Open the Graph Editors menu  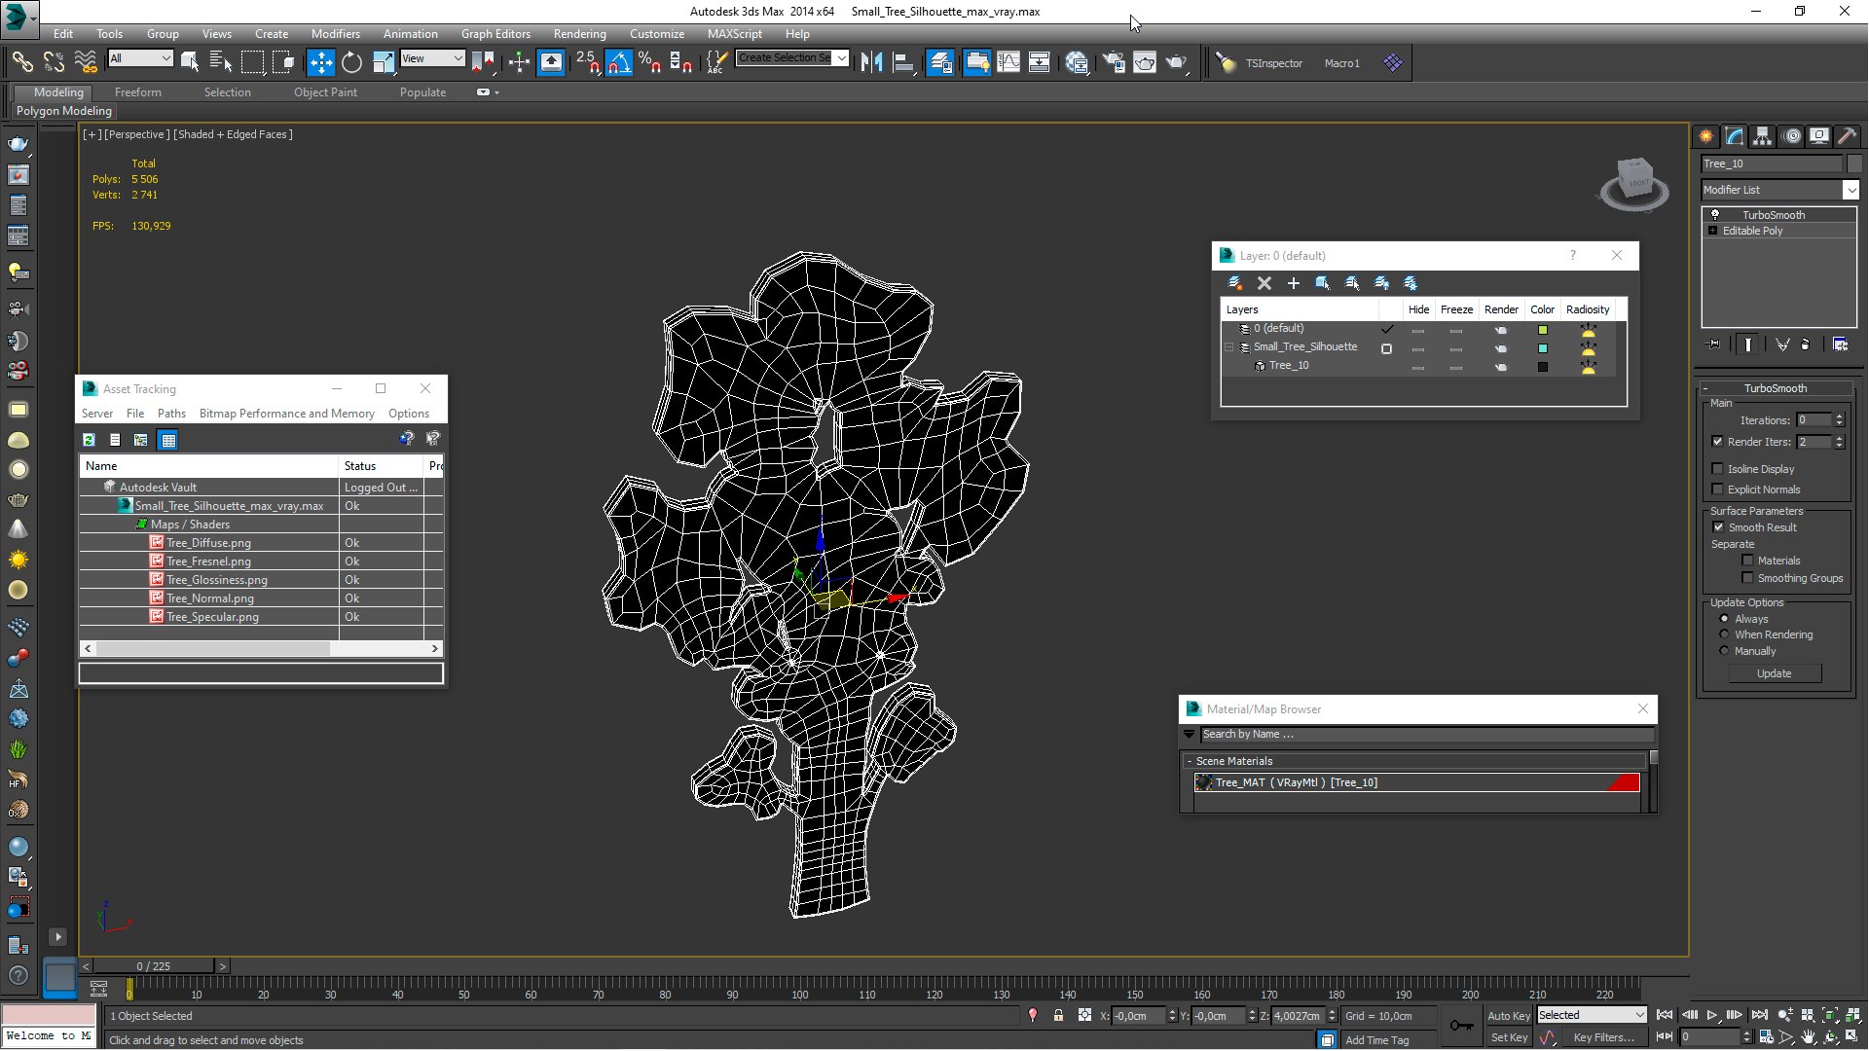pos(495,33)
